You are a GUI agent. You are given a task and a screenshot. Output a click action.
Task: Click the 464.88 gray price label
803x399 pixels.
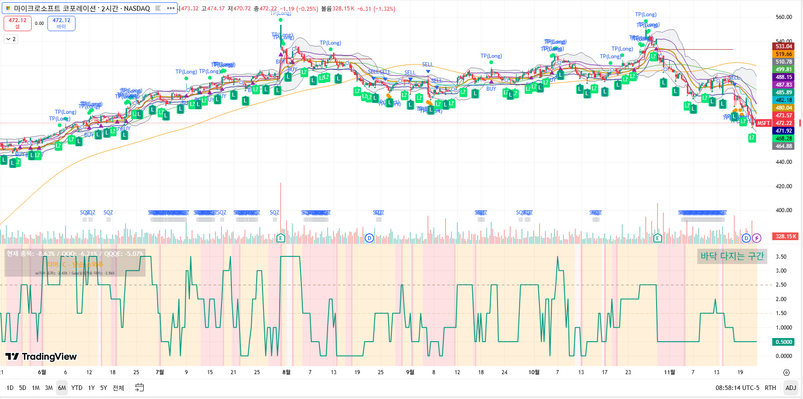point(784,146)
